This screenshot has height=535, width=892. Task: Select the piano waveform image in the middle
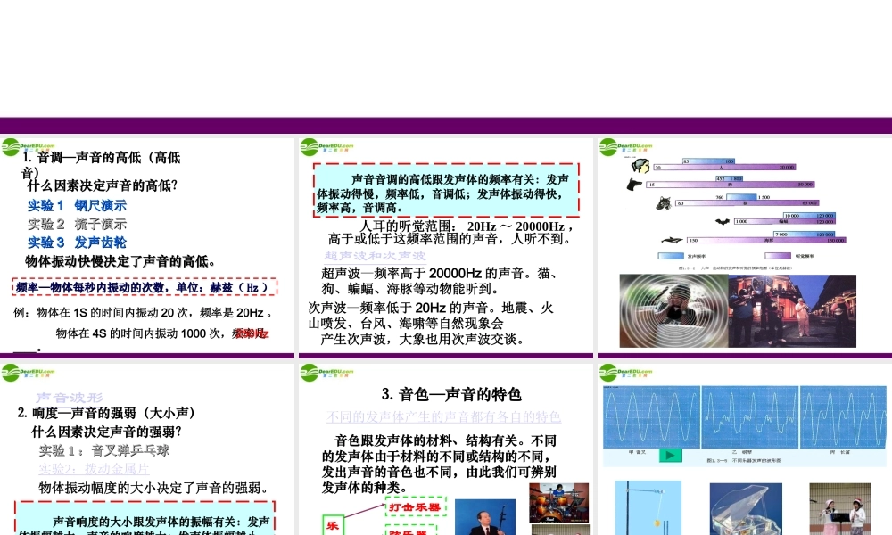coord(750,417)
